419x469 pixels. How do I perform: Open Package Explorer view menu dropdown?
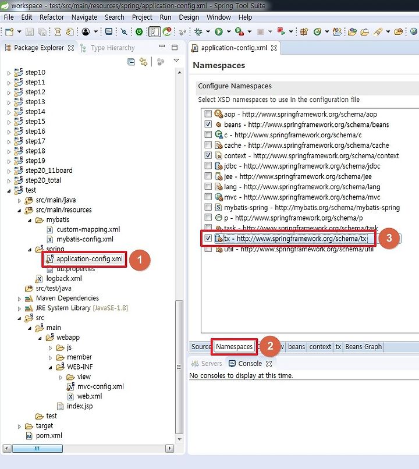coord(176,61)
